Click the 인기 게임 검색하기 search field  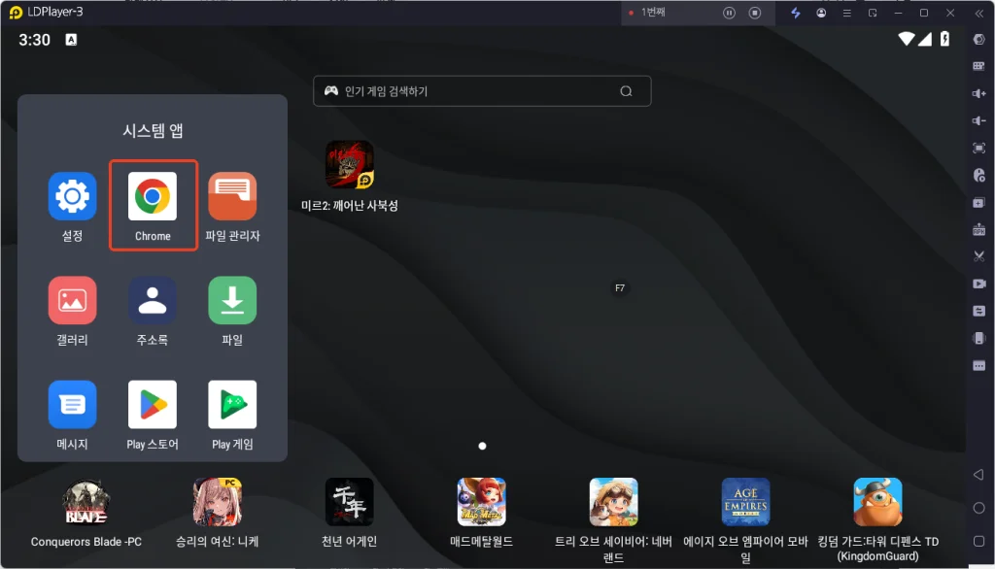click(x=482, y=91)
